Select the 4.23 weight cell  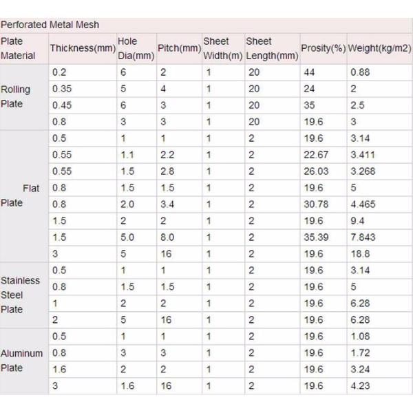[359, 386]
